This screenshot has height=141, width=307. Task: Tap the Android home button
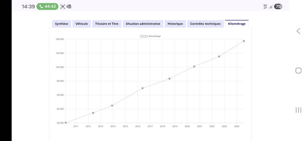coord(299,70)
